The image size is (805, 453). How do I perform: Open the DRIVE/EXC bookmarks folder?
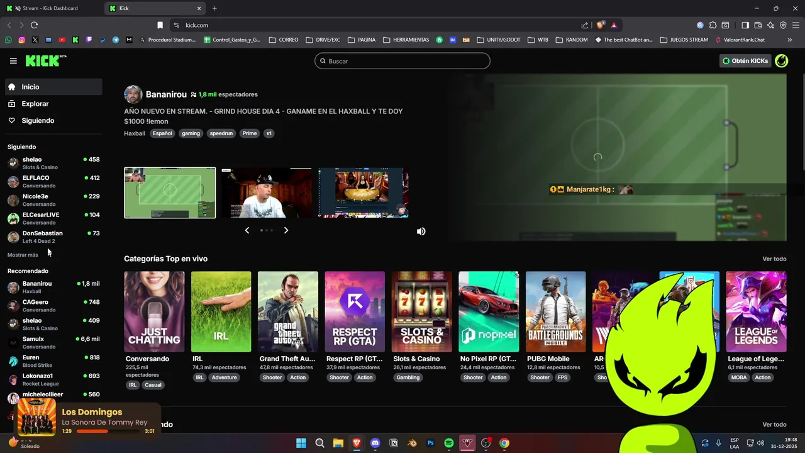[x=323, y=40]
